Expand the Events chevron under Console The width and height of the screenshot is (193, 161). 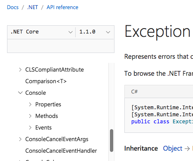click(30, 127)
